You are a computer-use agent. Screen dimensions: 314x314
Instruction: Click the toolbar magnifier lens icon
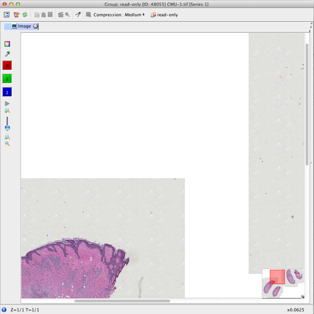click(x=67, y=15)
